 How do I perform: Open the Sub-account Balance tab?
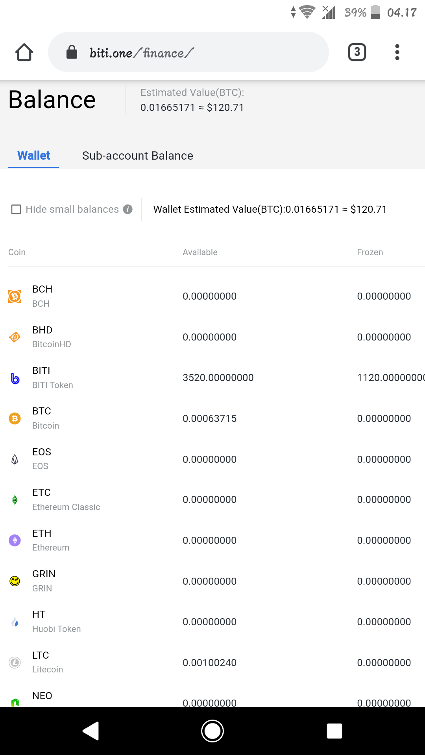(x=137, y=156)
